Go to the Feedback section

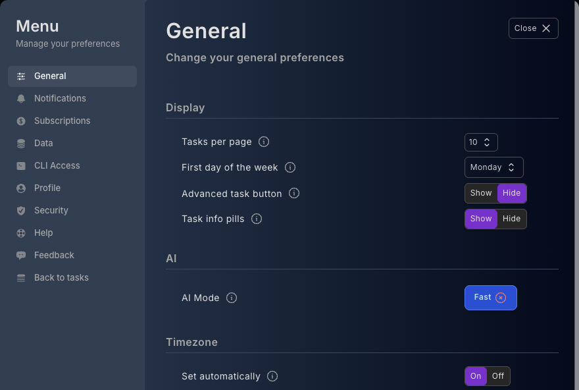(x=54, y=256)
